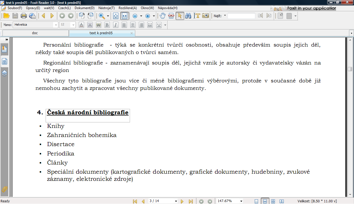Click the Save diskette icon

click(15, 16)
